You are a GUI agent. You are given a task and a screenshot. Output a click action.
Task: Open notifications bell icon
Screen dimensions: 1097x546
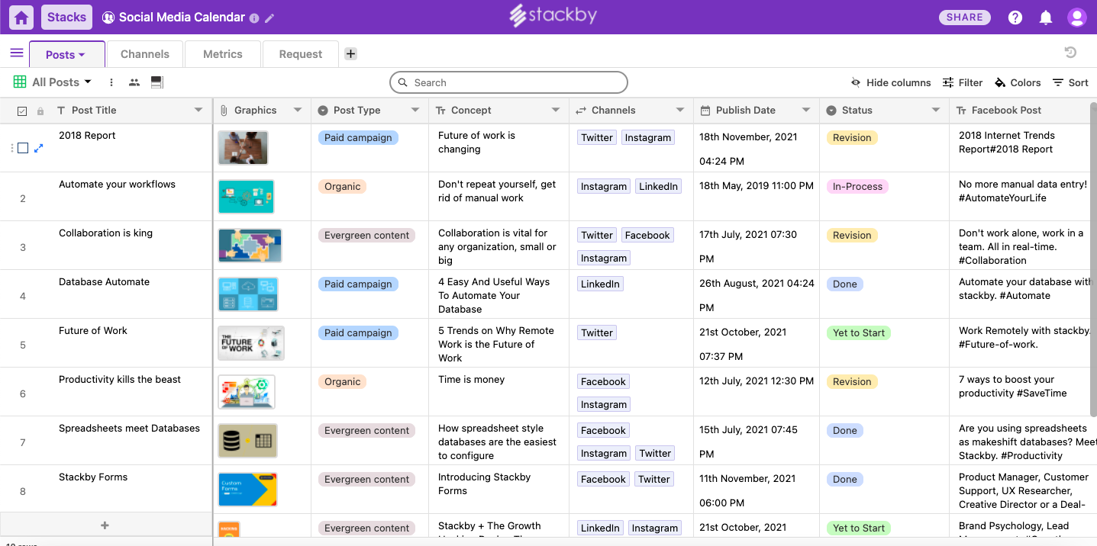pyautogui.click(x=1046, y=18)
